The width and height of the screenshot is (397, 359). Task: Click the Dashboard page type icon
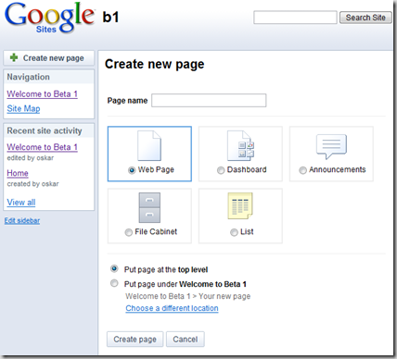tap(240, 146)
